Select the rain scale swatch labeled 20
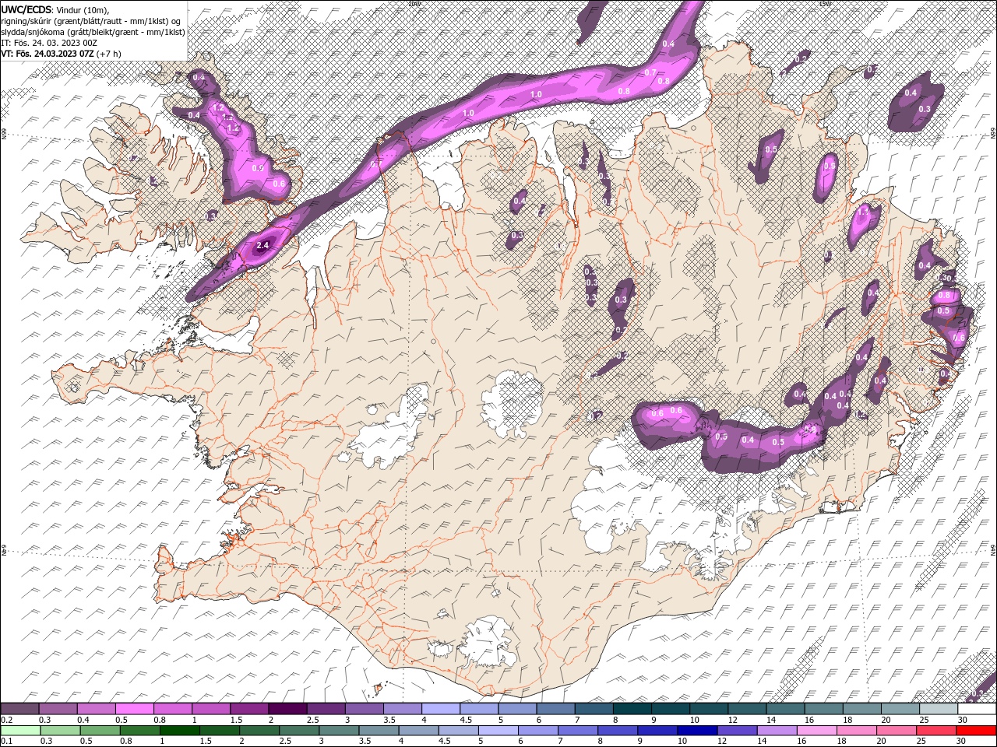Viewport: 997px width, 747px height. tap(897, 730)
